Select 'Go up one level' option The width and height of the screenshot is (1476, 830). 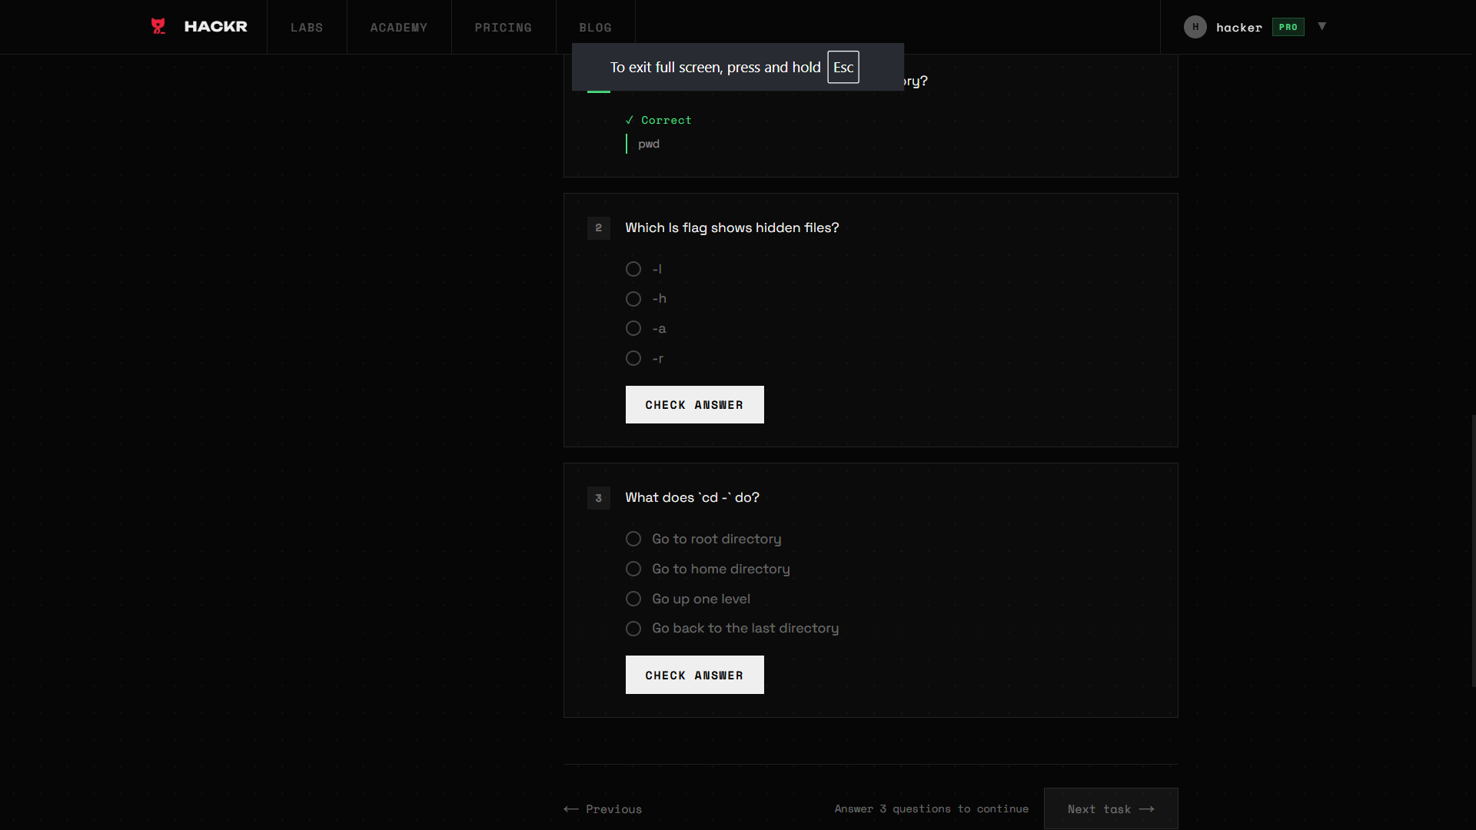[633, 599]
